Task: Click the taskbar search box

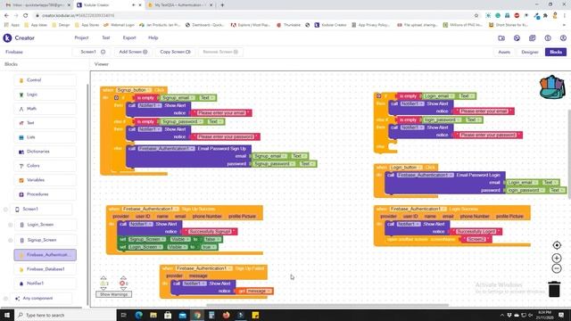Action: click(x=65, y=315)
